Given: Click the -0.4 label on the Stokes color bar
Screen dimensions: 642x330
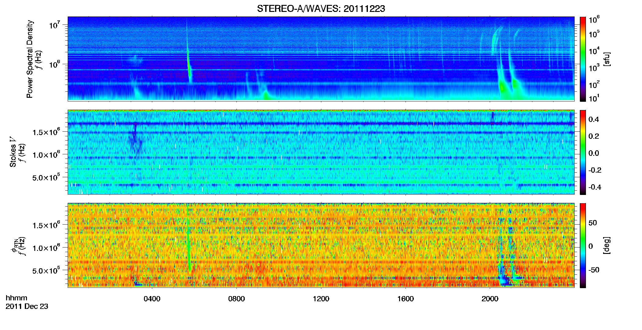Looking at the screenshot, I should pyautogui.click(x=595, y=187).
